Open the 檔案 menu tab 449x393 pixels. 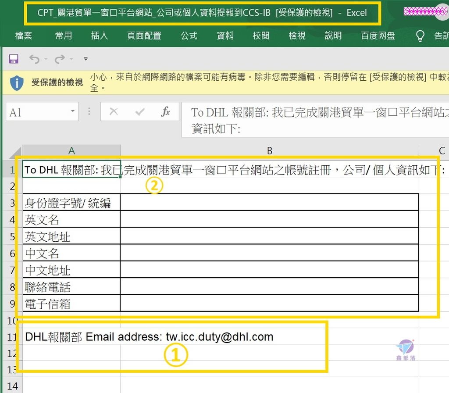click(24, 36)
